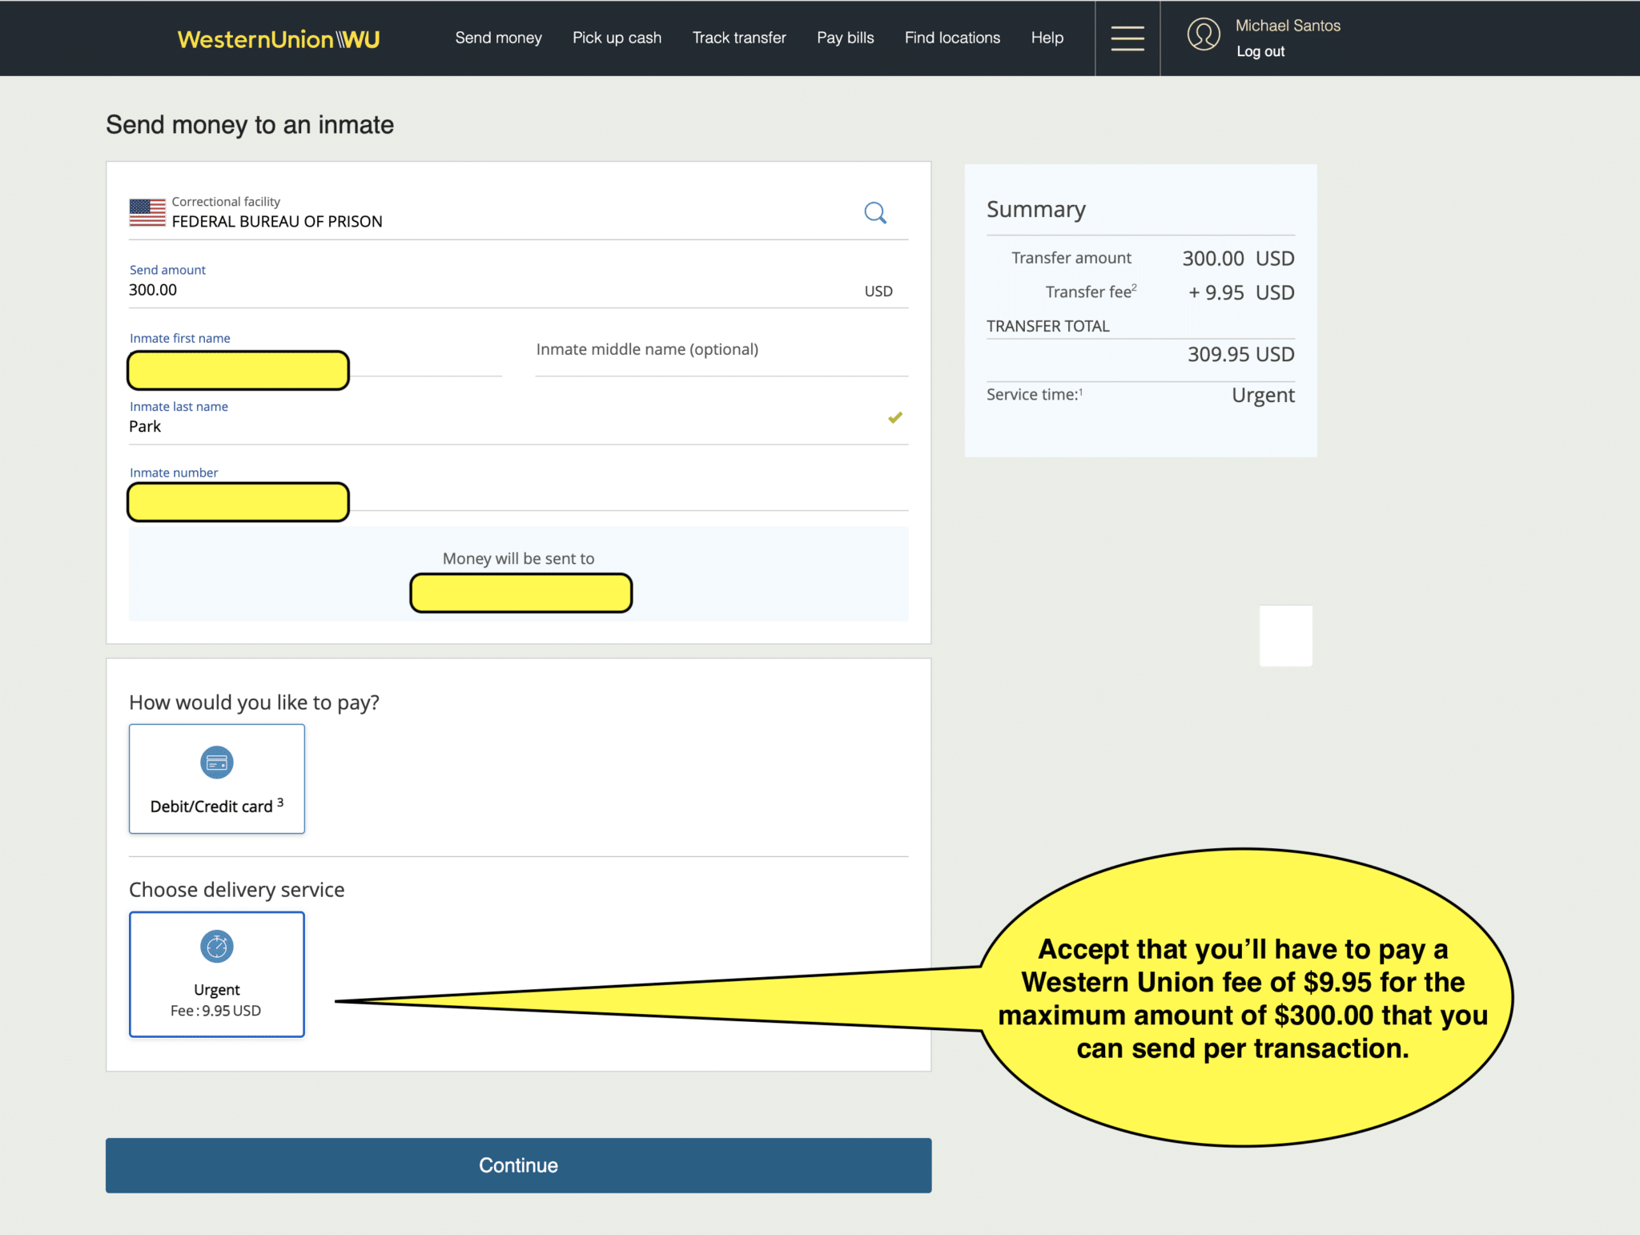Screen dimensions: 1640x1235
Task: Click 'Money will be sent to' text
Action: click(x=518, y=558)
